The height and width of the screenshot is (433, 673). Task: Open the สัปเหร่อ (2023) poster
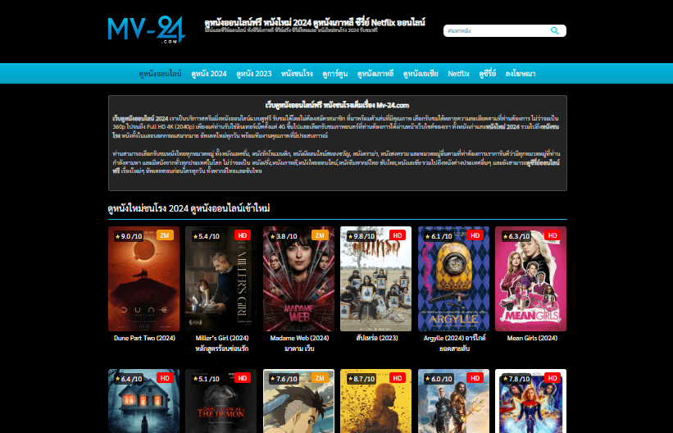tap(376, 279)
